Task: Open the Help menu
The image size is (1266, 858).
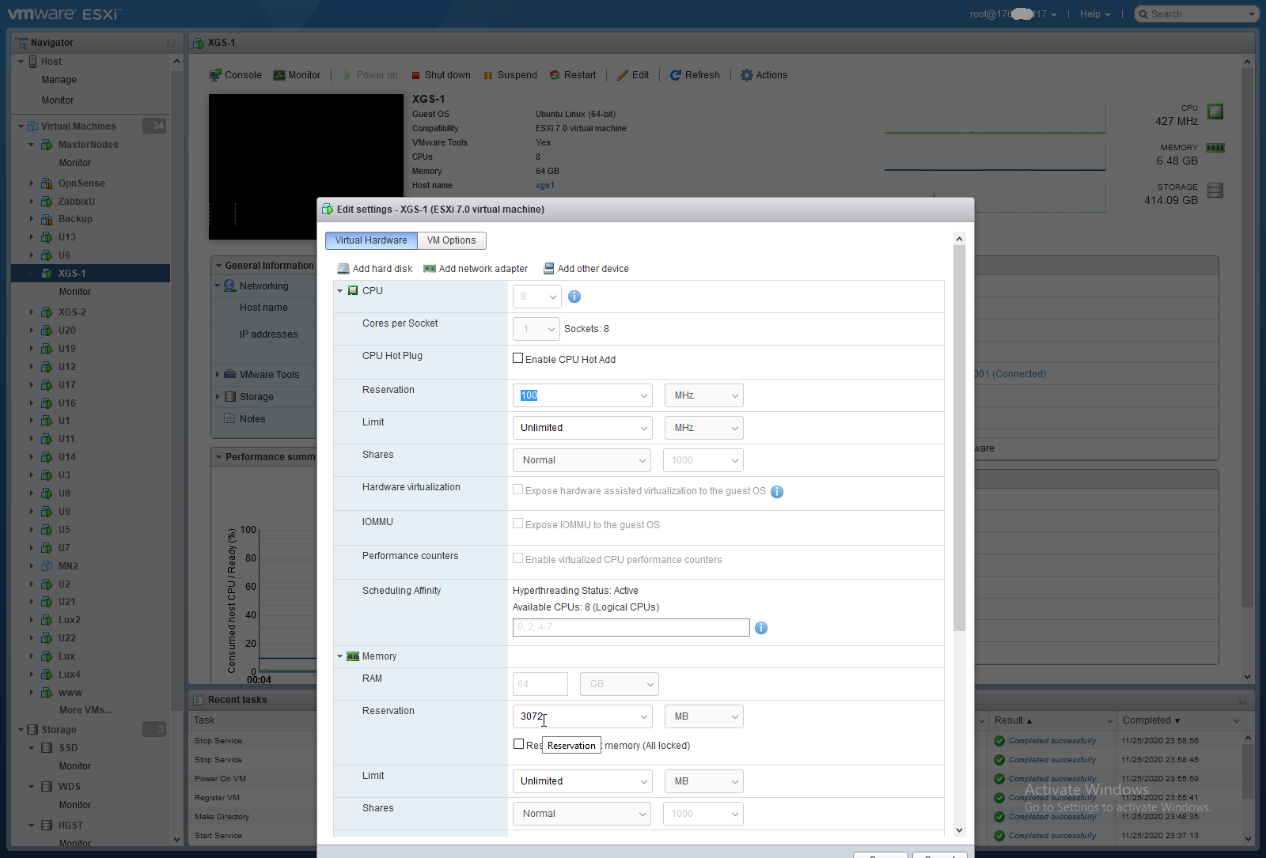Action: [x=1095, y=14]
